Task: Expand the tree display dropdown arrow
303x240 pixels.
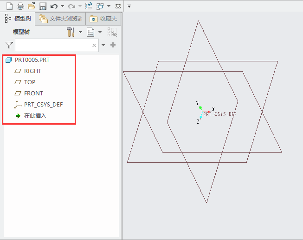Action: (100, 32)
